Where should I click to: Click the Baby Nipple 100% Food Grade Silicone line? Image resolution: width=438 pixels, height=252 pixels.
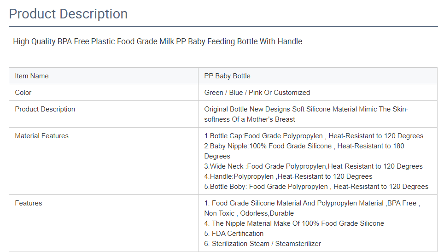(x=304, y=151)
